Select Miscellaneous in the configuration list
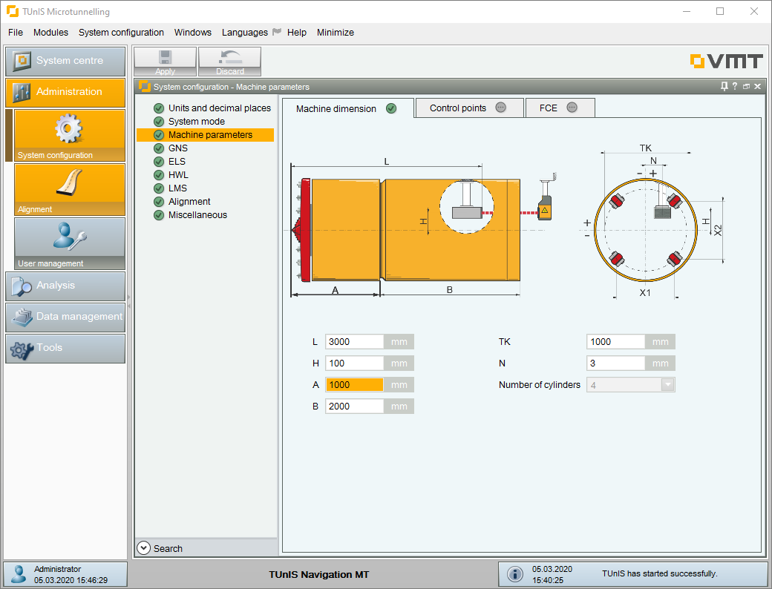Image resolution: width=772 pixels, height=589 pixels. (197, 215)
